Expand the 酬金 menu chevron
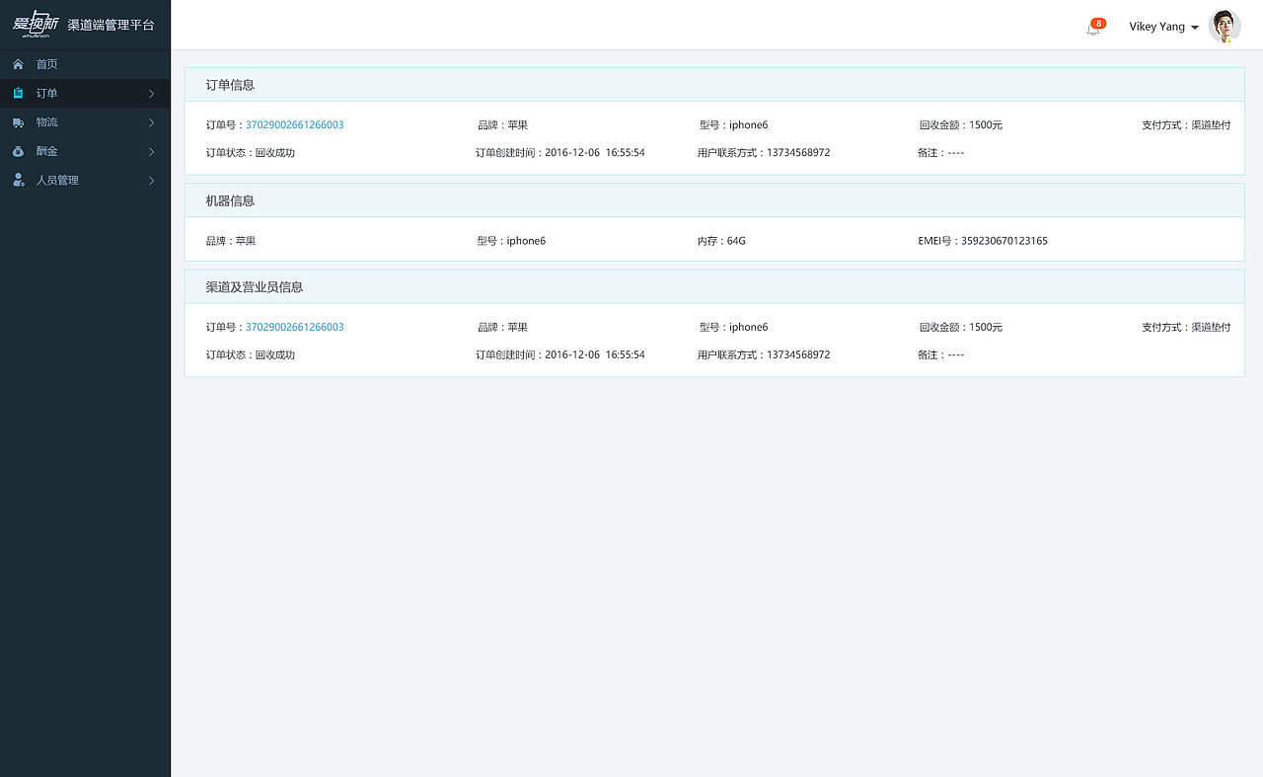This screenshot has width=1263, height=777. [x=151, y=151]
